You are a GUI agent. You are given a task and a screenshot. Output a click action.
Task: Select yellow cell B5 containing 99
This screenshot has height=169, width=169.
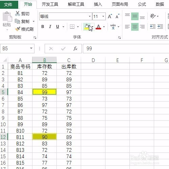(44, 92)
